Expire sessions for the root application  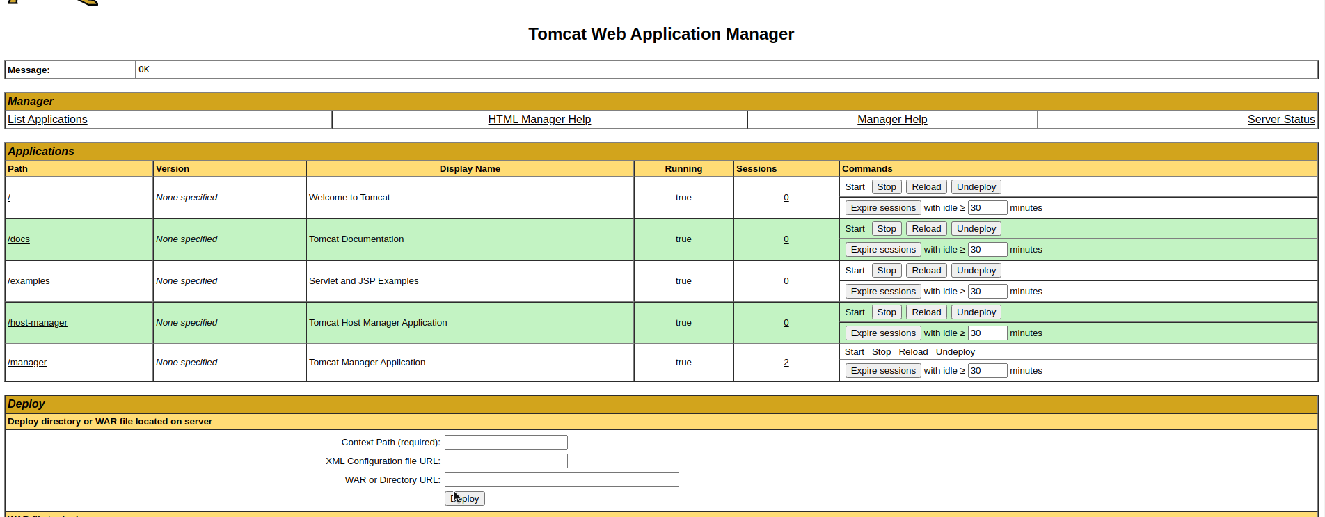coord(883,208)
